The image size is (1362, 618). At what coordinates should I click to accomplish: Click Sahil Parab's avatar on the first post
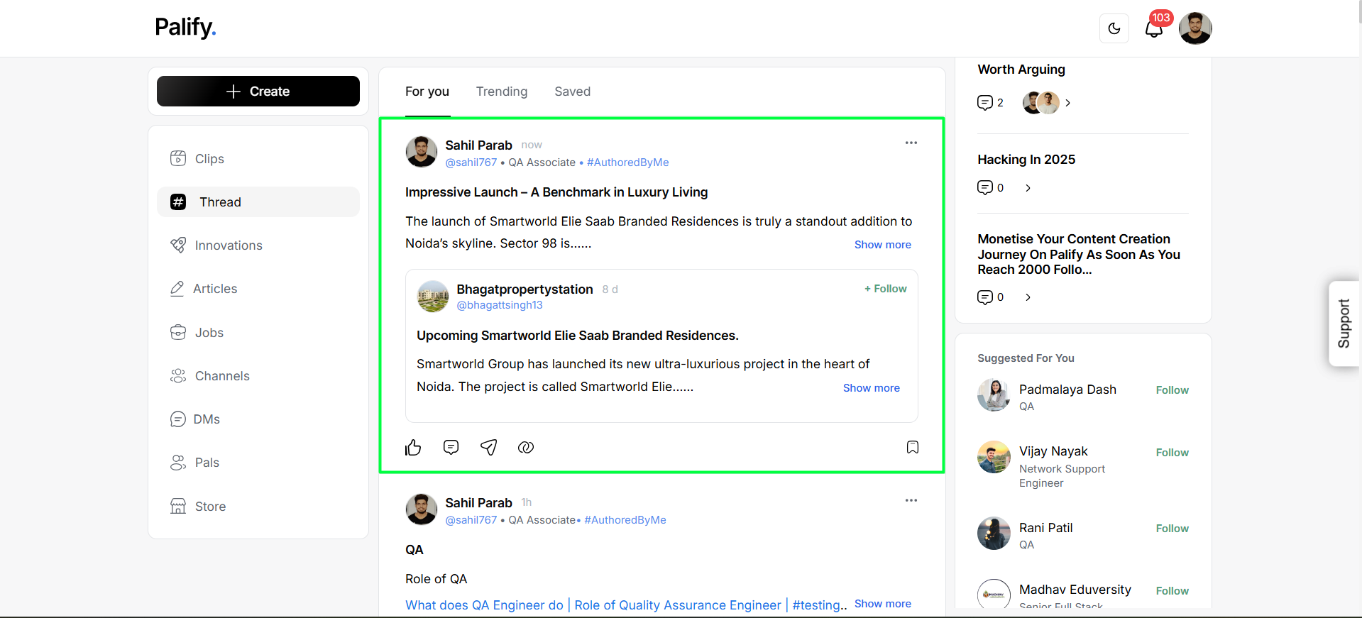pyautogui.click(x=422, y=152)
